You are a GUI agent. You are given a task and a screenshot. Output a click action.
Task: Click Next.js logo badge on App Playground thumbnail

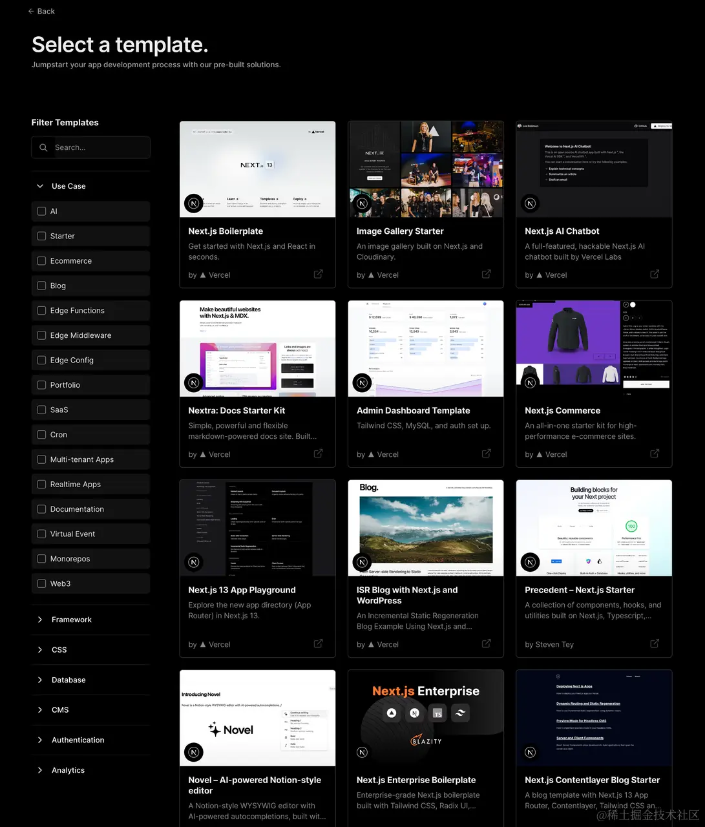(194, 562)
